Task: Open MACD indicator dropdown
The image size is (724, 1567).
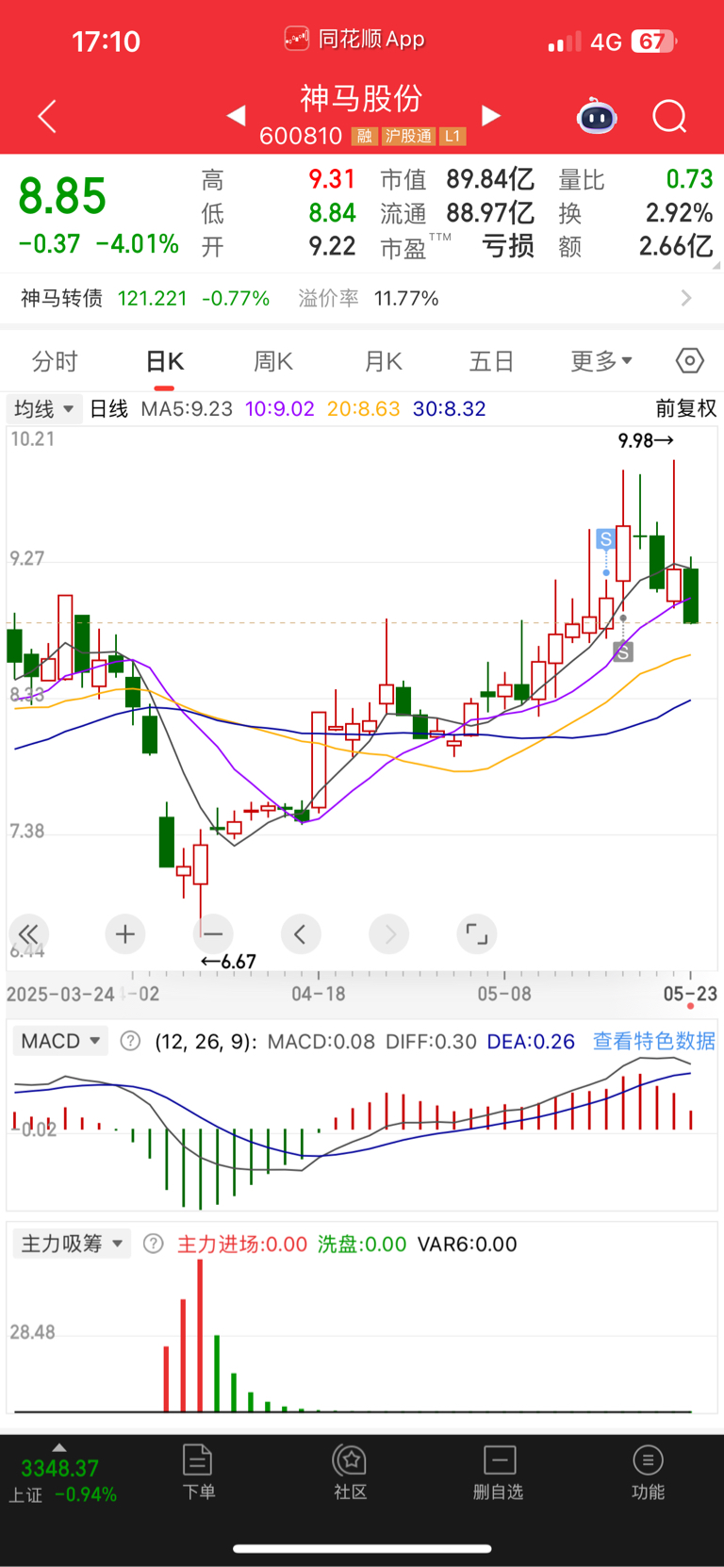Action: pyautogui.click(x=60, y=1041)
